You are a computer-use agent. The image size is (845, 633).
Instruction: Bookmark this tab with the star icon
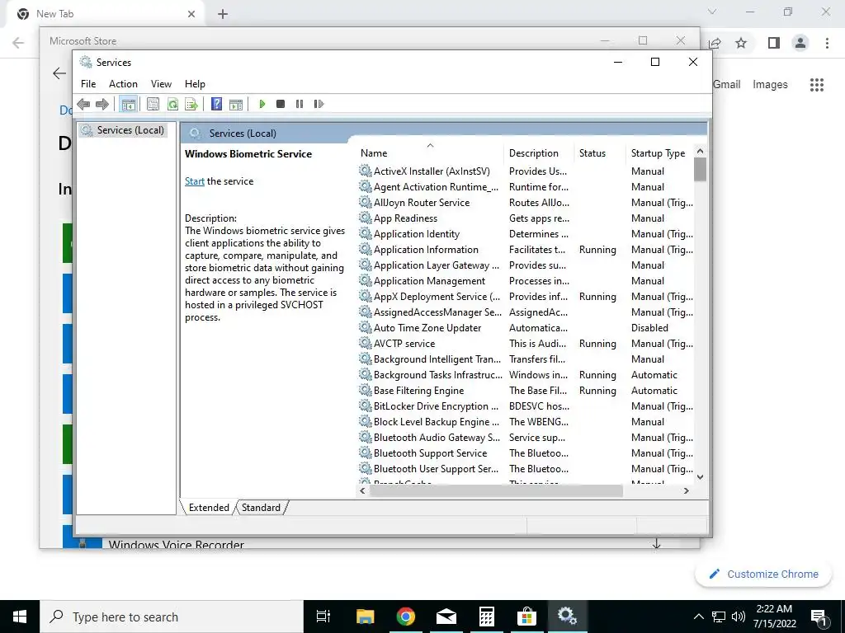click(742, 43)
